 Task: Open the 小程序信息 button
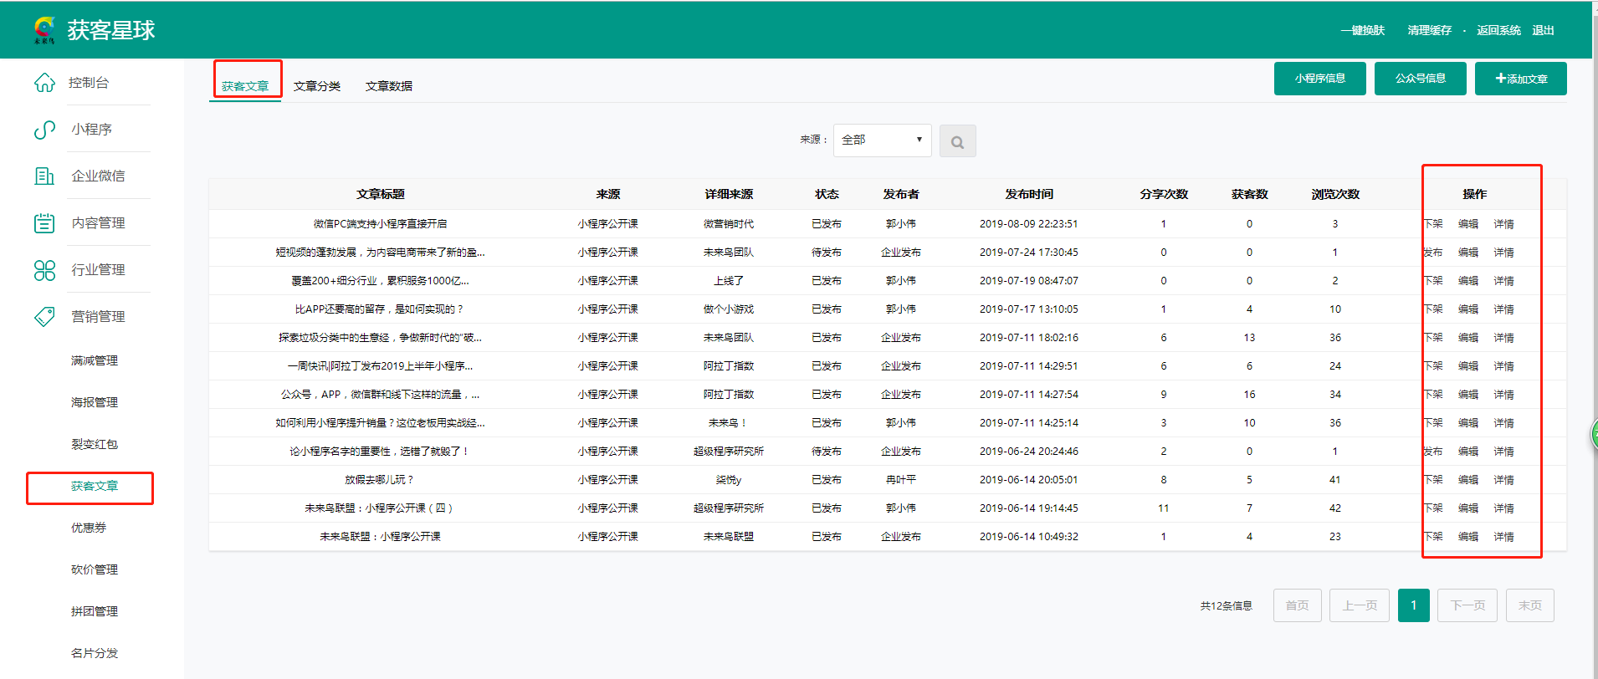1319,79
